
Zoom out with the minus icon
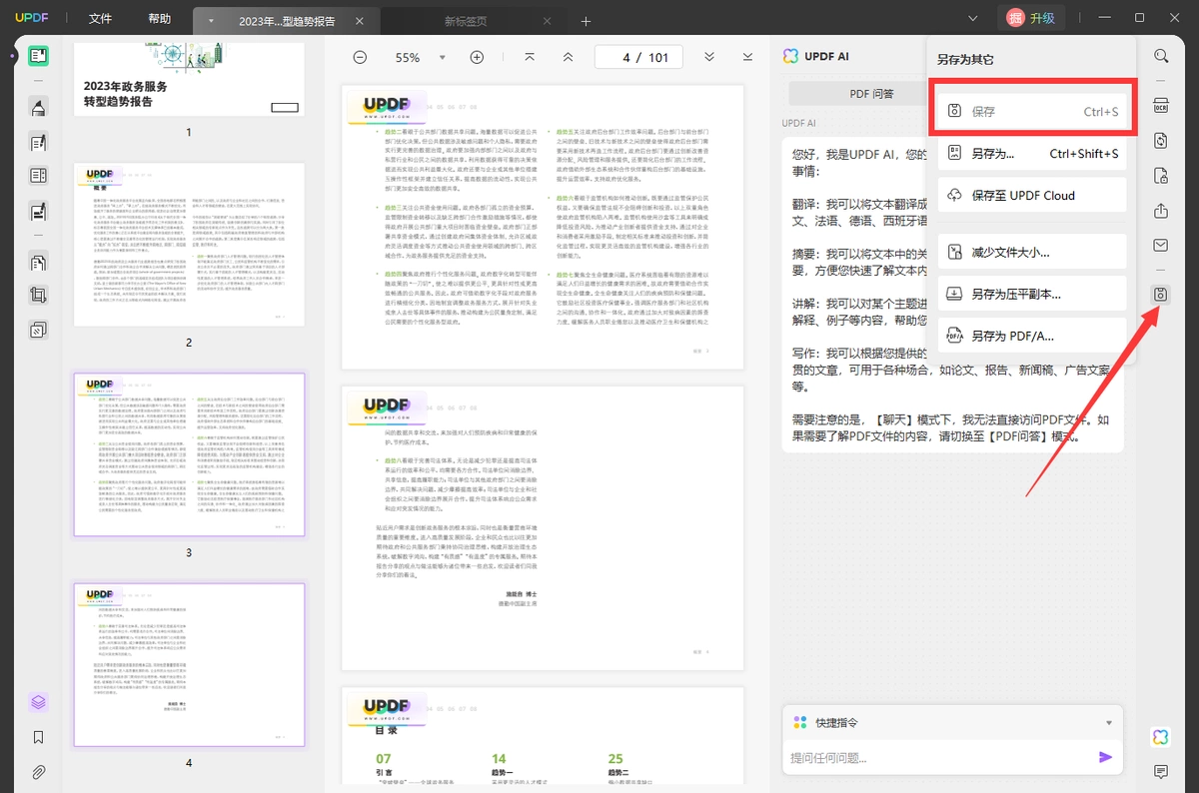[360, 57]
